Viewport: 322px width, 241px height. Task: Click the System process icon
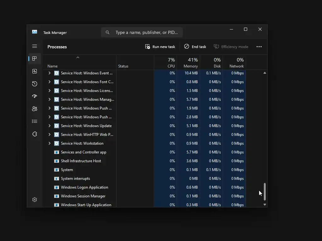tap(57, 170)
